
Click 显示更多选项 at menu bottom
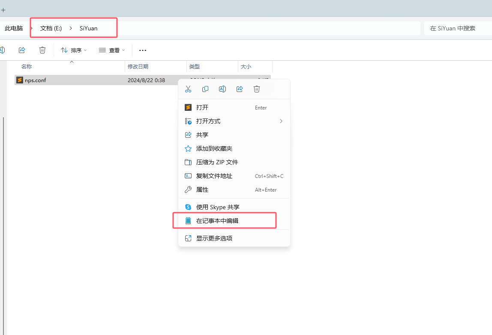pyautogui.click(x=214, y=238)
